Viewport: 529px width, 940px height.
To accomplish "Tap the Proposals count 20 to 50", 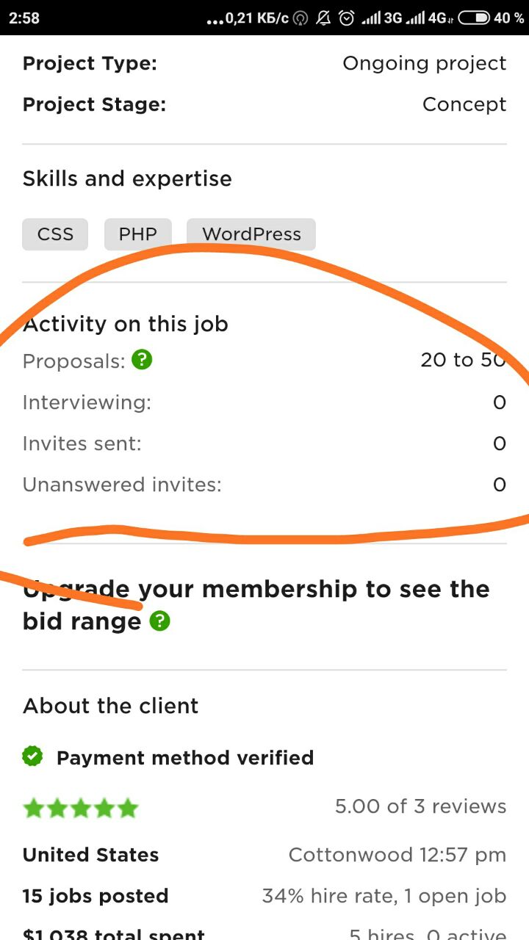I will [x=463, y=360].
